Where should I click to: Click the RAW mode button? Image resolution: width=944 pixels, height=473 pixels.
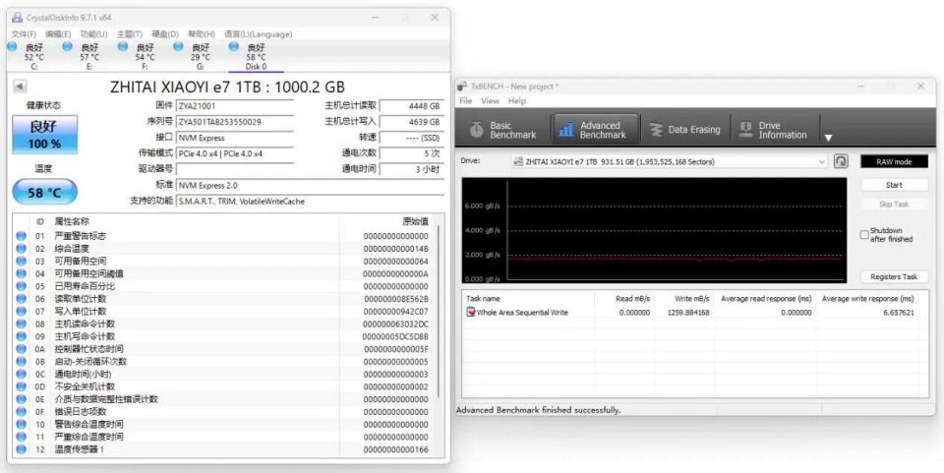(x=894, y=162)
